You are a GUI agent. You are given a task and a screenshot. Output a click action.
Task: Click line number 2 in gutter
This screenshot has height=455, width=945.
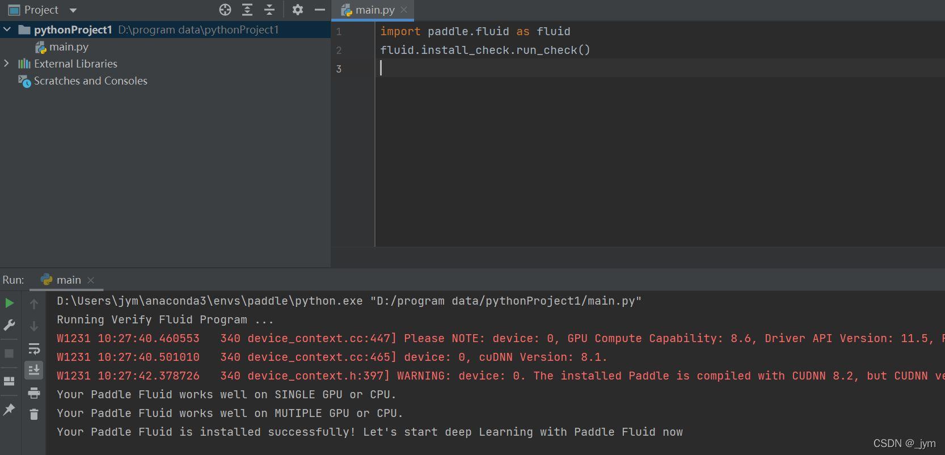(x=339, y=50)
